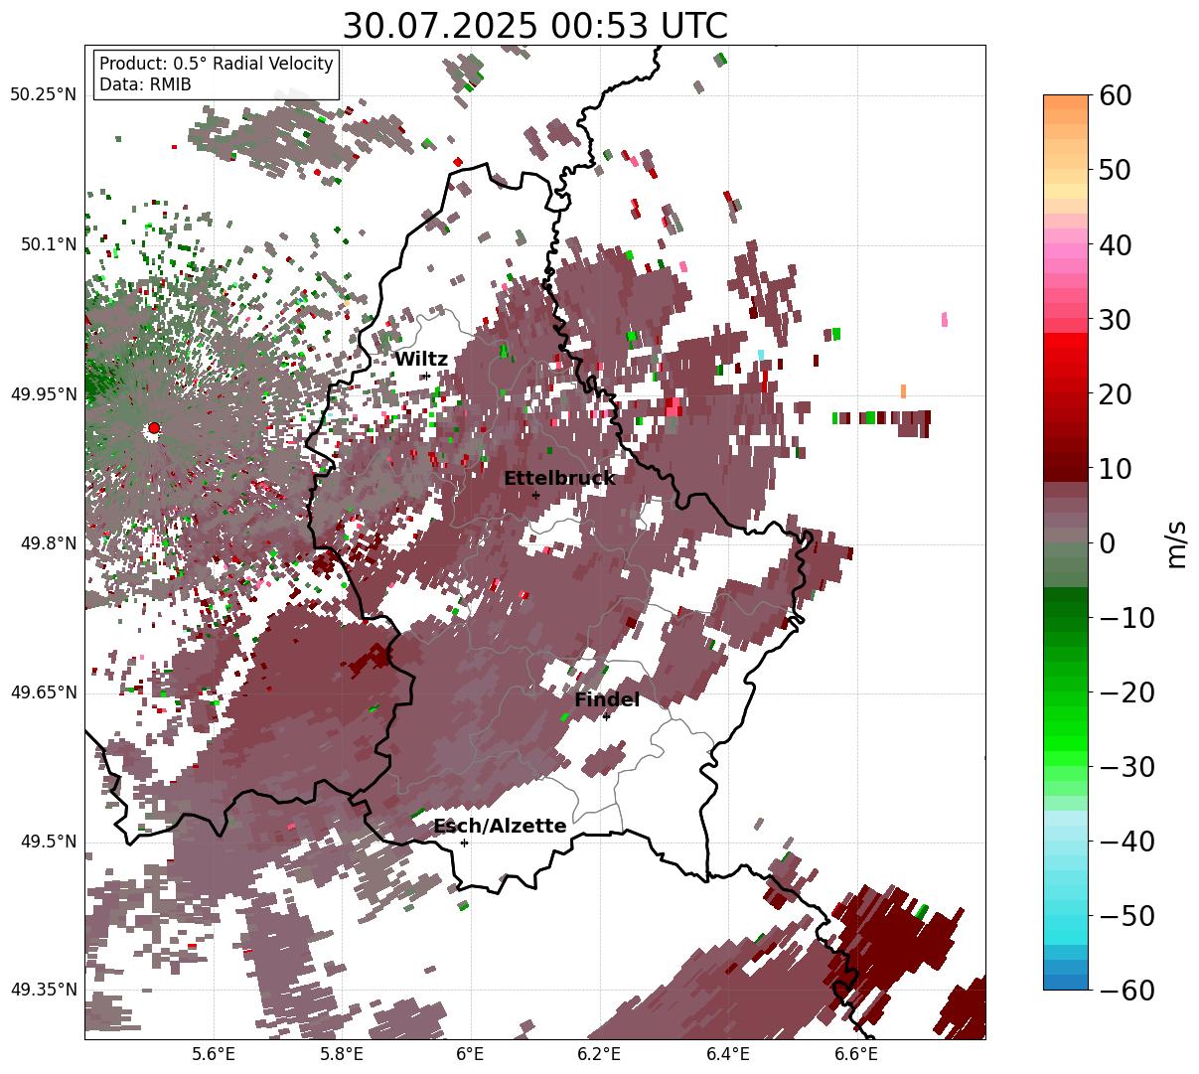Click the Esch/Alzette location cross marker

[464, 843]
